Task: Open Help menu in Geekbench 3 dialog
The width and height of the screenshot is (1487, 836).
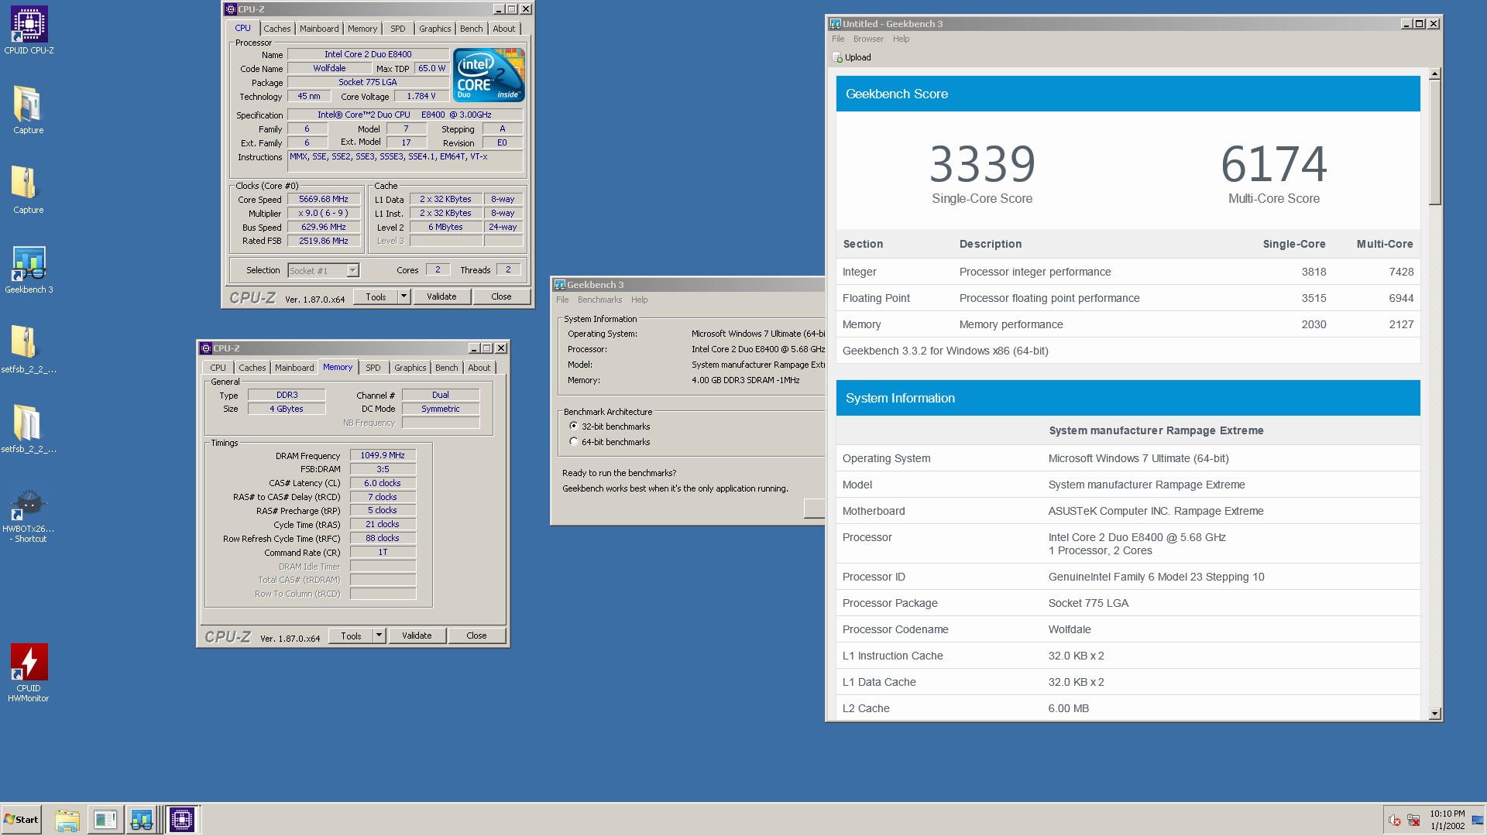Action: (639, 300)
